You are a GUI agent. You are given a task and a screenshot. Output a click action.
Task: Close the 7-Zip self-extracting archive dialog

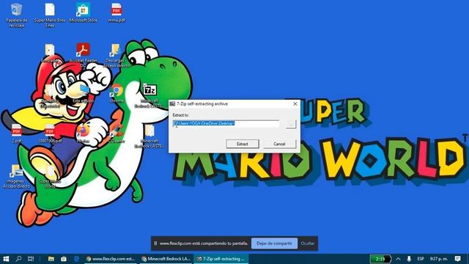point(295,104)
